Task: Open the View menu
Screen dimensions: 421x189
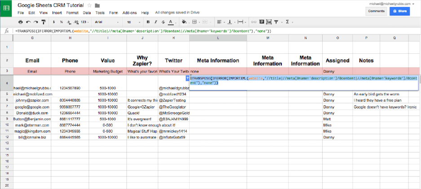Action: point(44,13)
